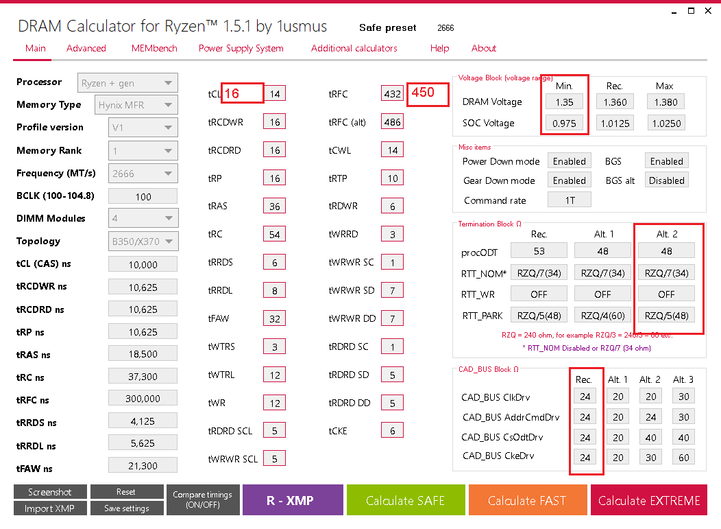721x529 pixels.
Task: Click recommended DRAM Voltage 1.360
Action: coord(615,102)
